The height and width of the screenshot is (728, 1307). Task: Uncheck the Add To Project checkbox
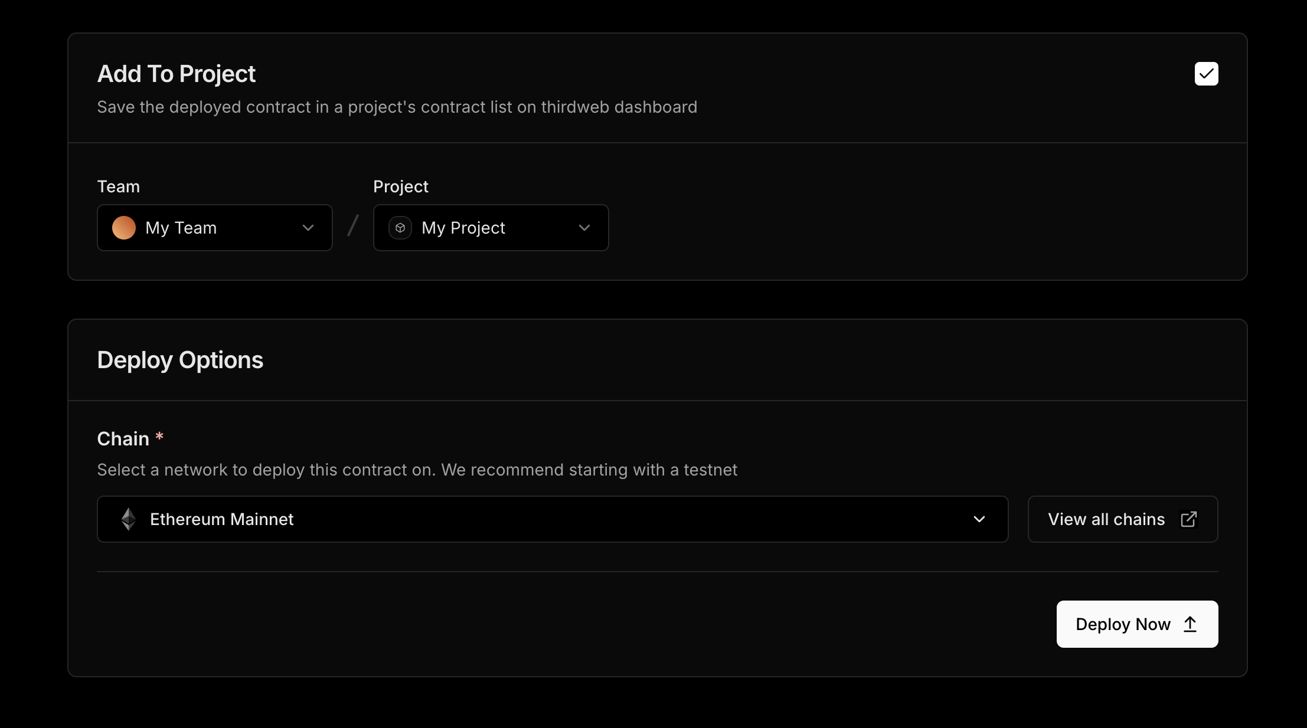coord(1206,74)
